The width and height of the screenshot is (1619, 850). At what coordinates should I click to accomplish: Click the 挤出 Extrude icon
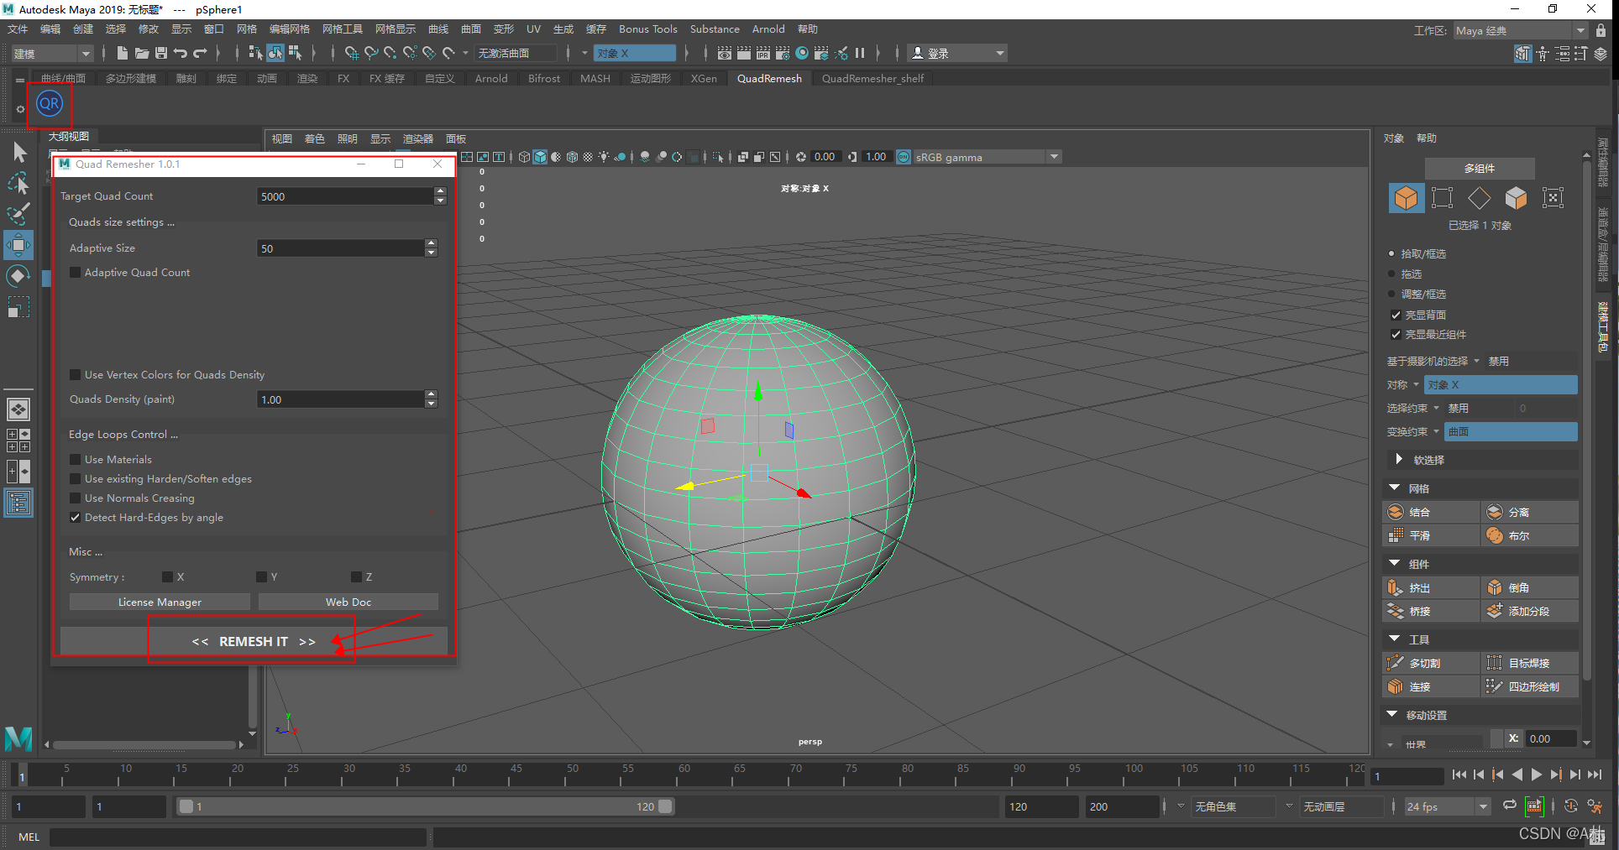tap(1396, 587)
